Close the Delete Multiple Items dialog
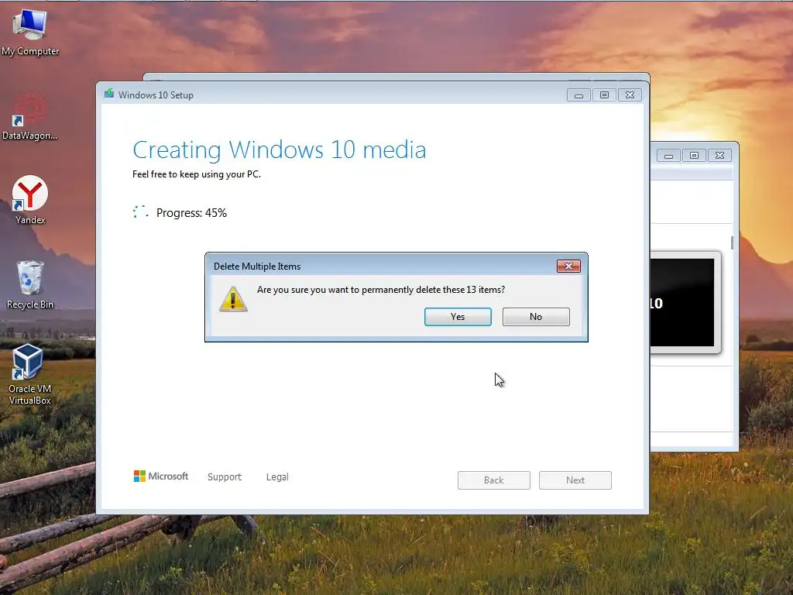Viewport: 793px width, 595px height. click(x=568, y=267)
